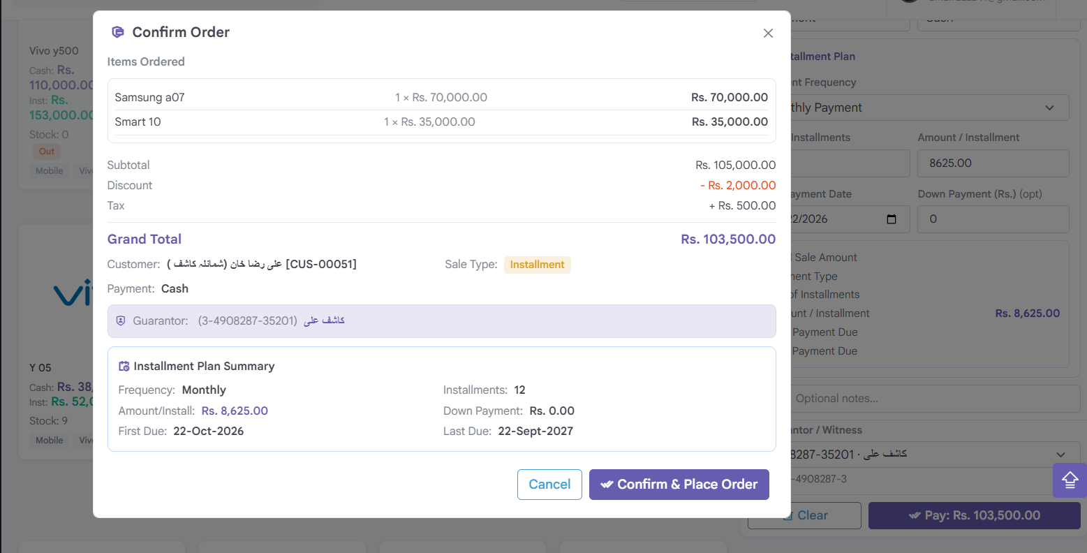
Task: Click the customer code CUS-00051
Action: (321, 265)
